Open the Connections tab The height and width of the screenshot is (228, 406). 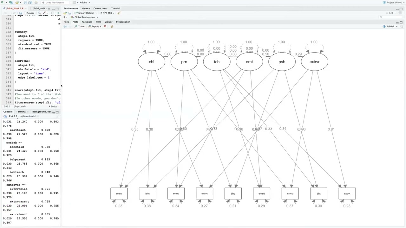click(100, 8)
